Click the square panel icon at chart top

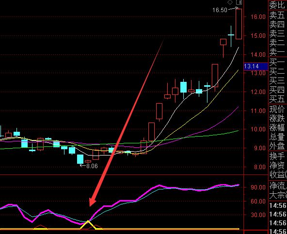point(239,2)
